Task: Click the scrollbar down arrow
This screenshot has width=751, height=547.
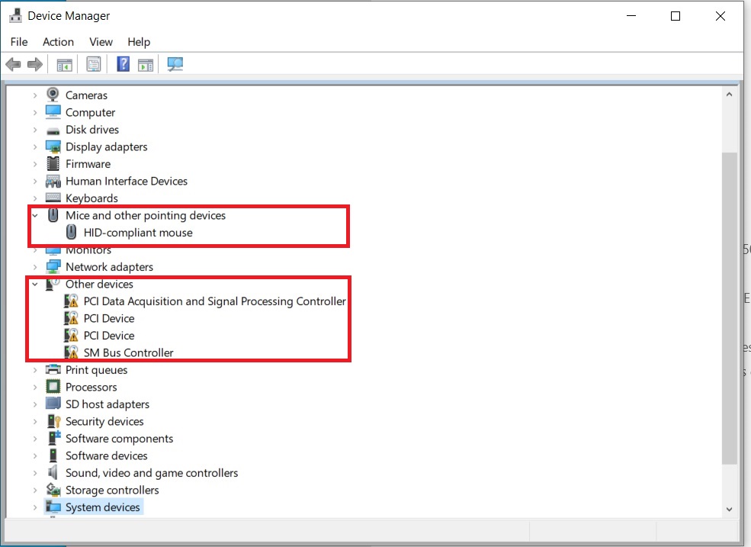Action: coord(729,508)
